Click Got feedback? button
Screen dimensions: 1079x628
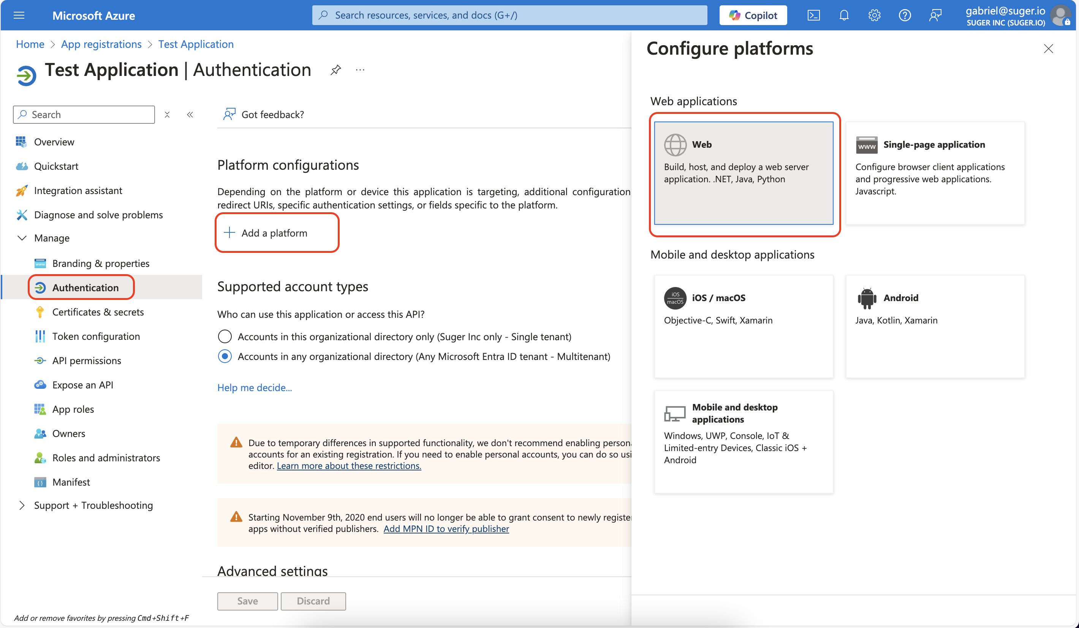(x=264, y=114)
